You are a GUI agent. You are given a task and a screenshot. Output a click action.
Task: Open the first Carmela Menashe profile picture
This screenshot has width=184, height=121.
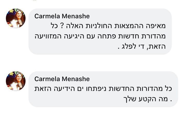point(16,18)
